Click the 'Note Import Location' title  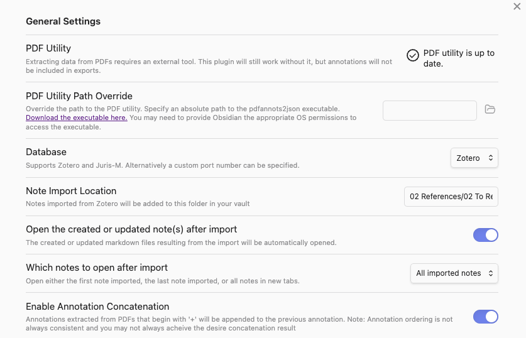tap(71, 191)
